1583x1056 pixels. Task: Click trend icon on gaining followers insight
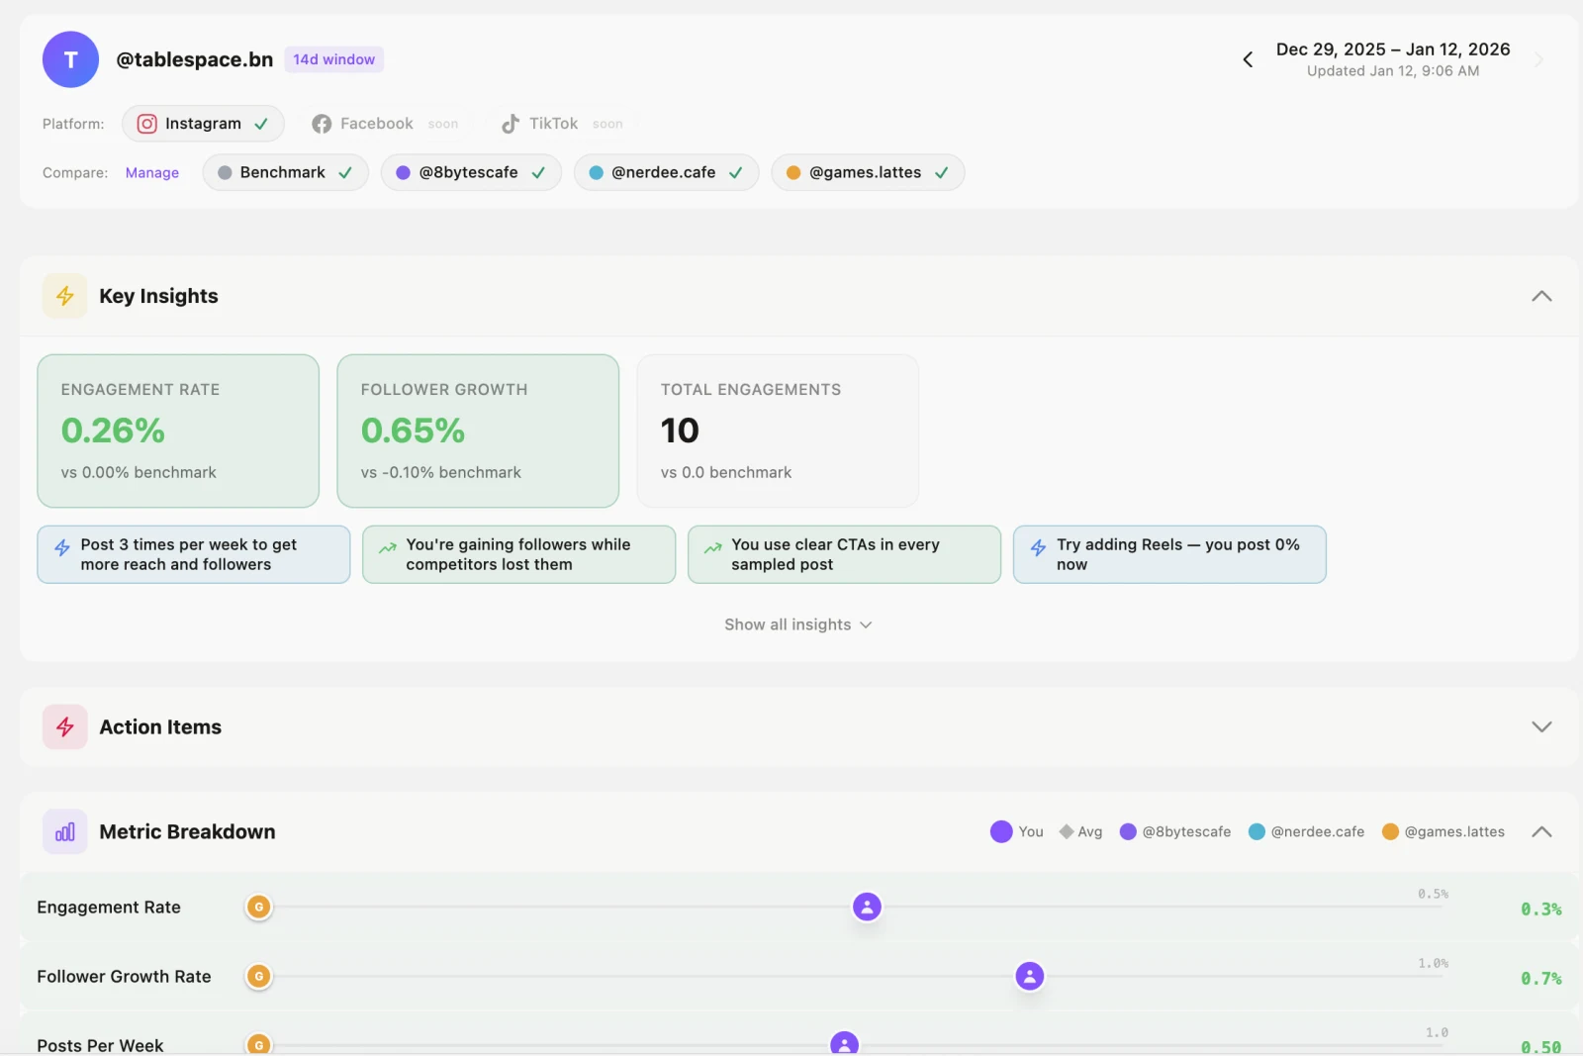coord(388,547)
